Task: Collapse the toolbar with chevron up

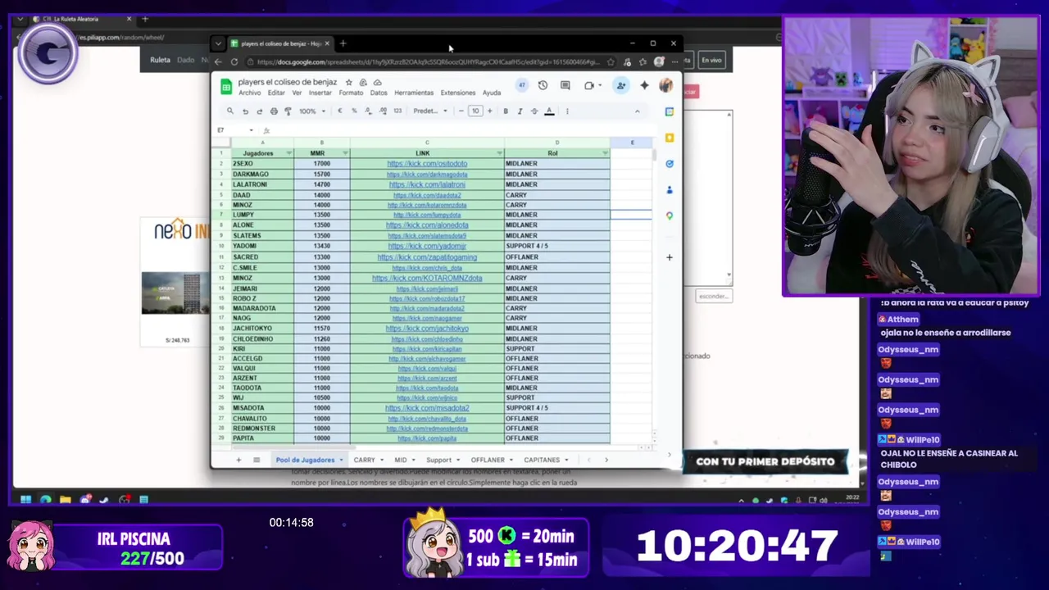Action: [637, 111]
